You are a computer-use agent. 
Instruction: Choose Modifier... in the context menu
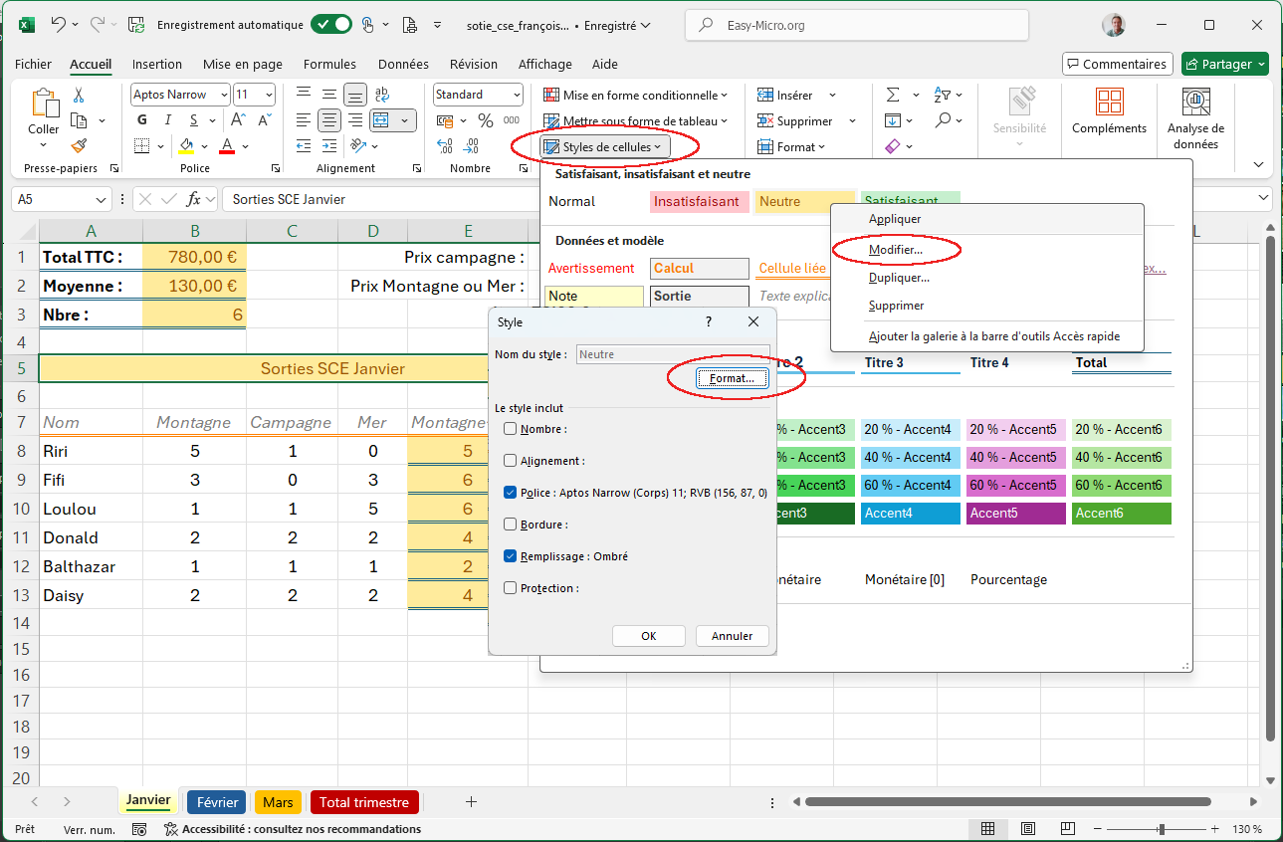click(x=895, y=250)
